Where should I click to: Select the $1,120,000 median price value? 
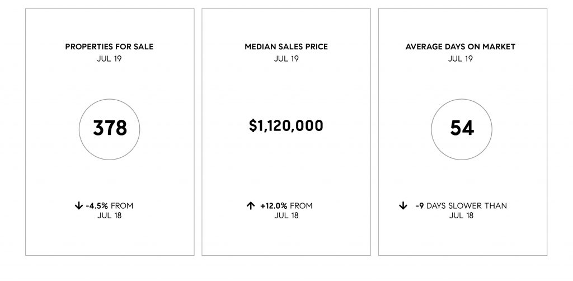pyautogui.click(x=286, y=126)
